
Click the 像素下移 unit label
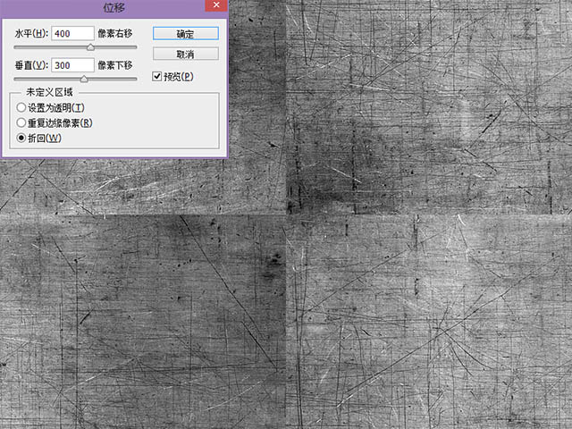pyautogui.click(x=116, y=65)
